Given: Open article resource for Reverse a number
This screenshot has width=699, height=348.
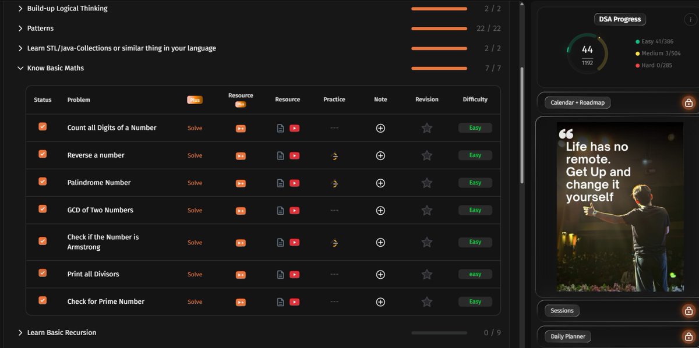Looking at the screenshot, I should click(280, 155).
